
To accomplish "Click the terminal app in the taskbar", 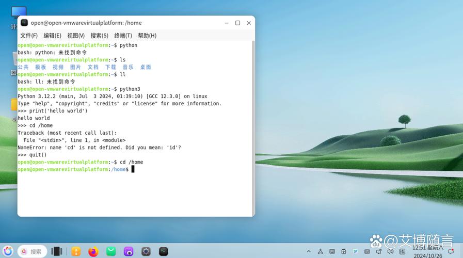I will tap(164, 251).
